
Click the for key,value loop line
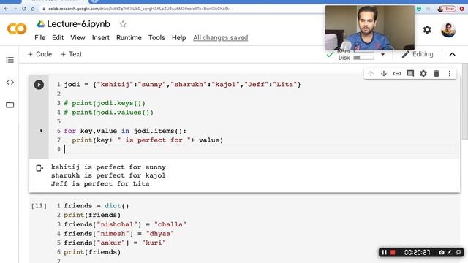(125, 131)
